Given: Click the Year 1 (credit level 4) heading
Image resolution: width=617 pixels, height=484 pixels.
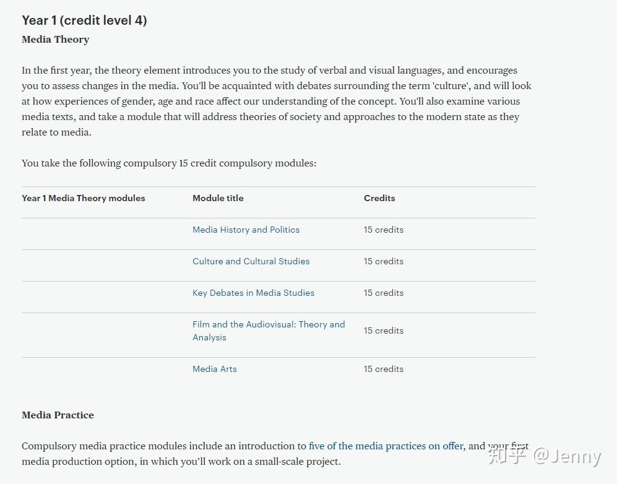Looking at the screenshot, I should click(84, 20).
